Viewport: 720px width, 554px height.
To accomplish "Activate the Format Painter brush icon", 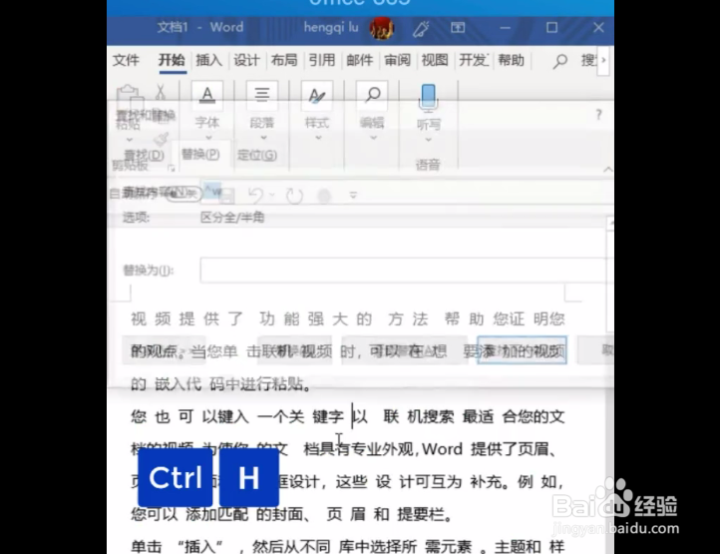I will pyautogui.click(x=162, y=138).
